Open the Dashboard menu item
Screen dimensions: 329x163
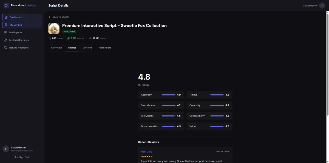(22, 17)
